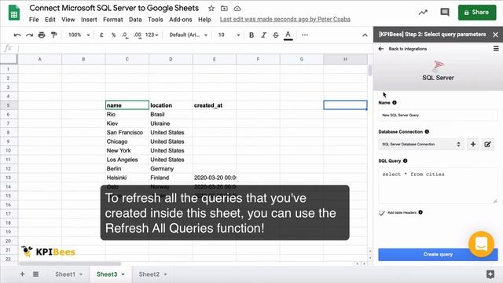The width and height of the screenshot is (503, 283).
Task: Click horizontal scrollbar of sheet
Action: pyautogui.click(x=70, y=264)
